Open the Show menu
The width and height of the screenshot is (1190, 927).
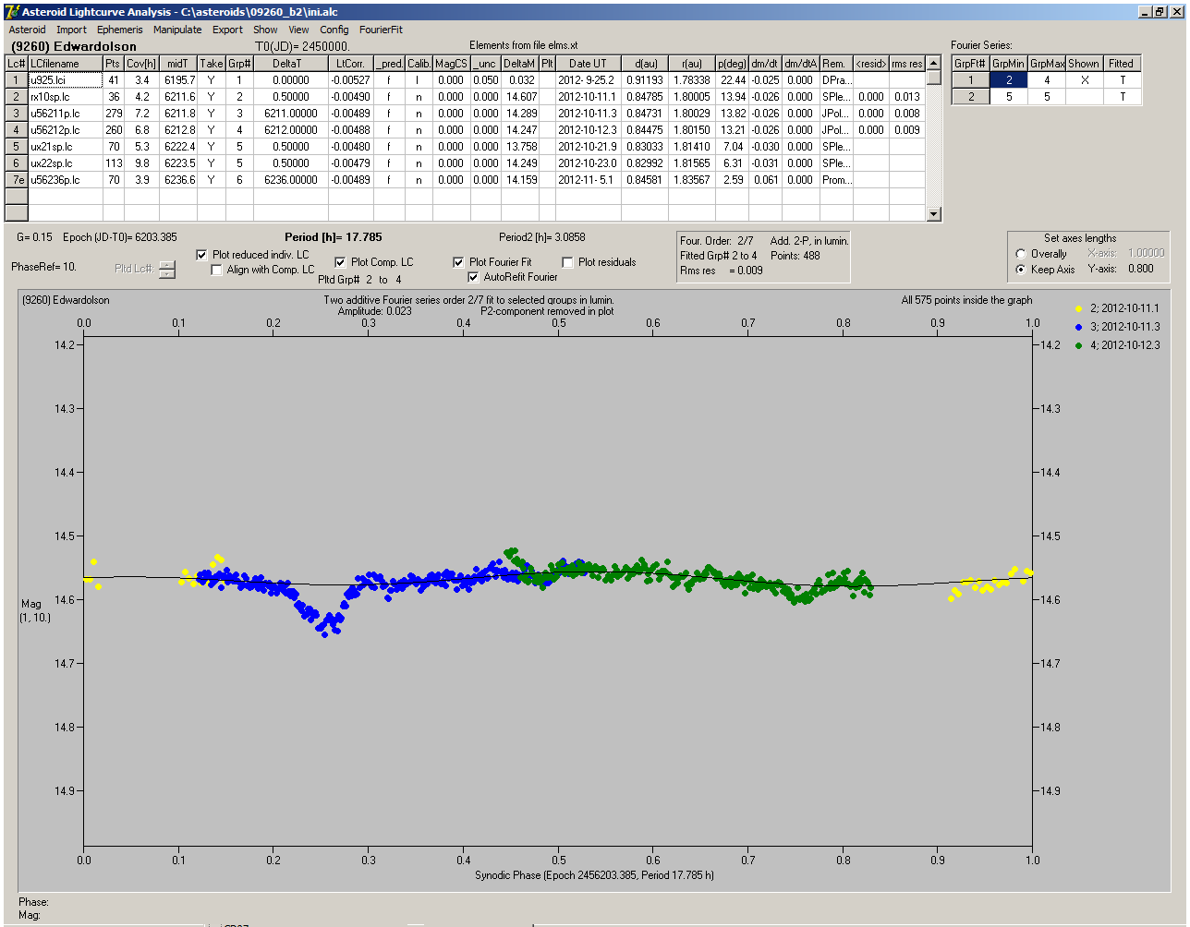point(265,30)
